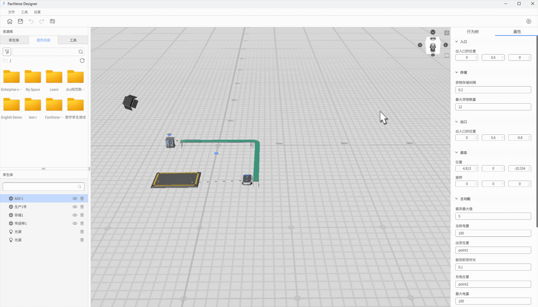
Task: Switch to the 行为树 tab
Action: (x=473, y=32)
